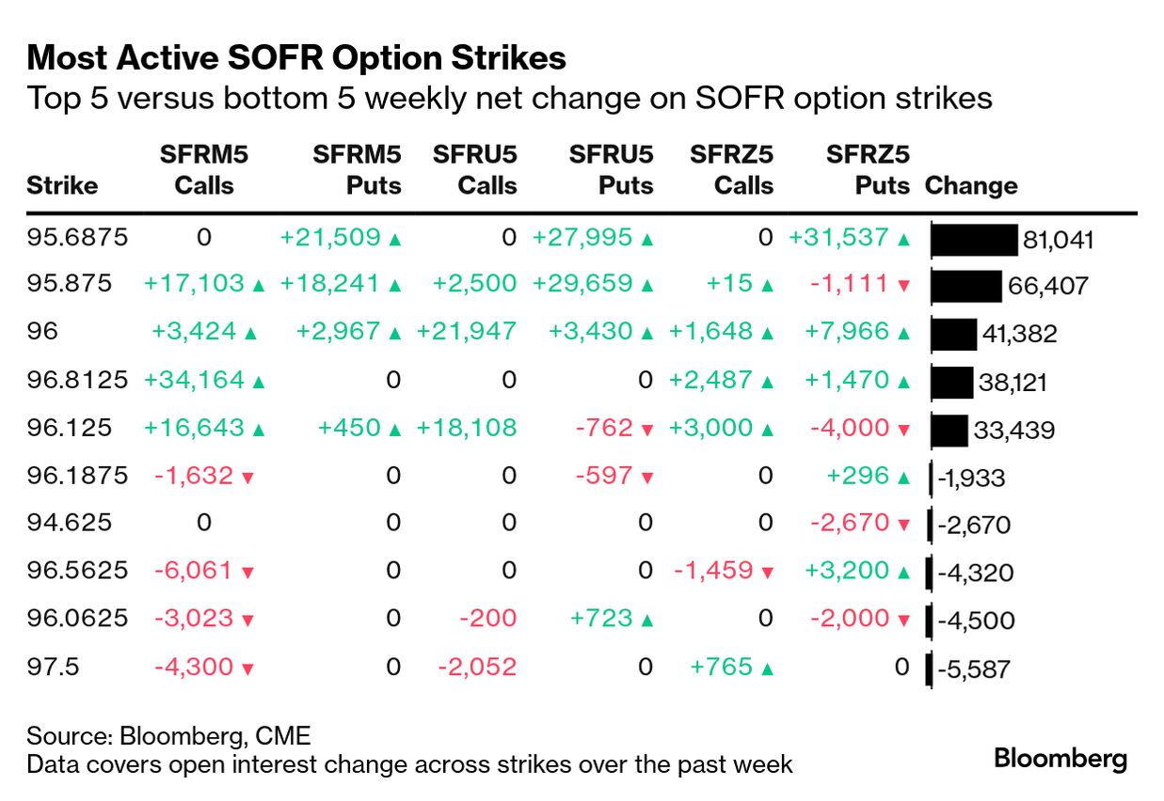Click the black bar for 81,041
1164x801 pixels.
[975, 240]
